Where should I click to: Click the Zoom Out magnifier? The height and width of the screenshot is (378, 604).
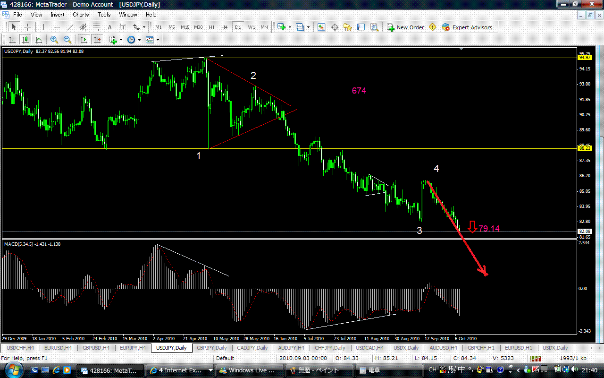click(x=67, y=40)
